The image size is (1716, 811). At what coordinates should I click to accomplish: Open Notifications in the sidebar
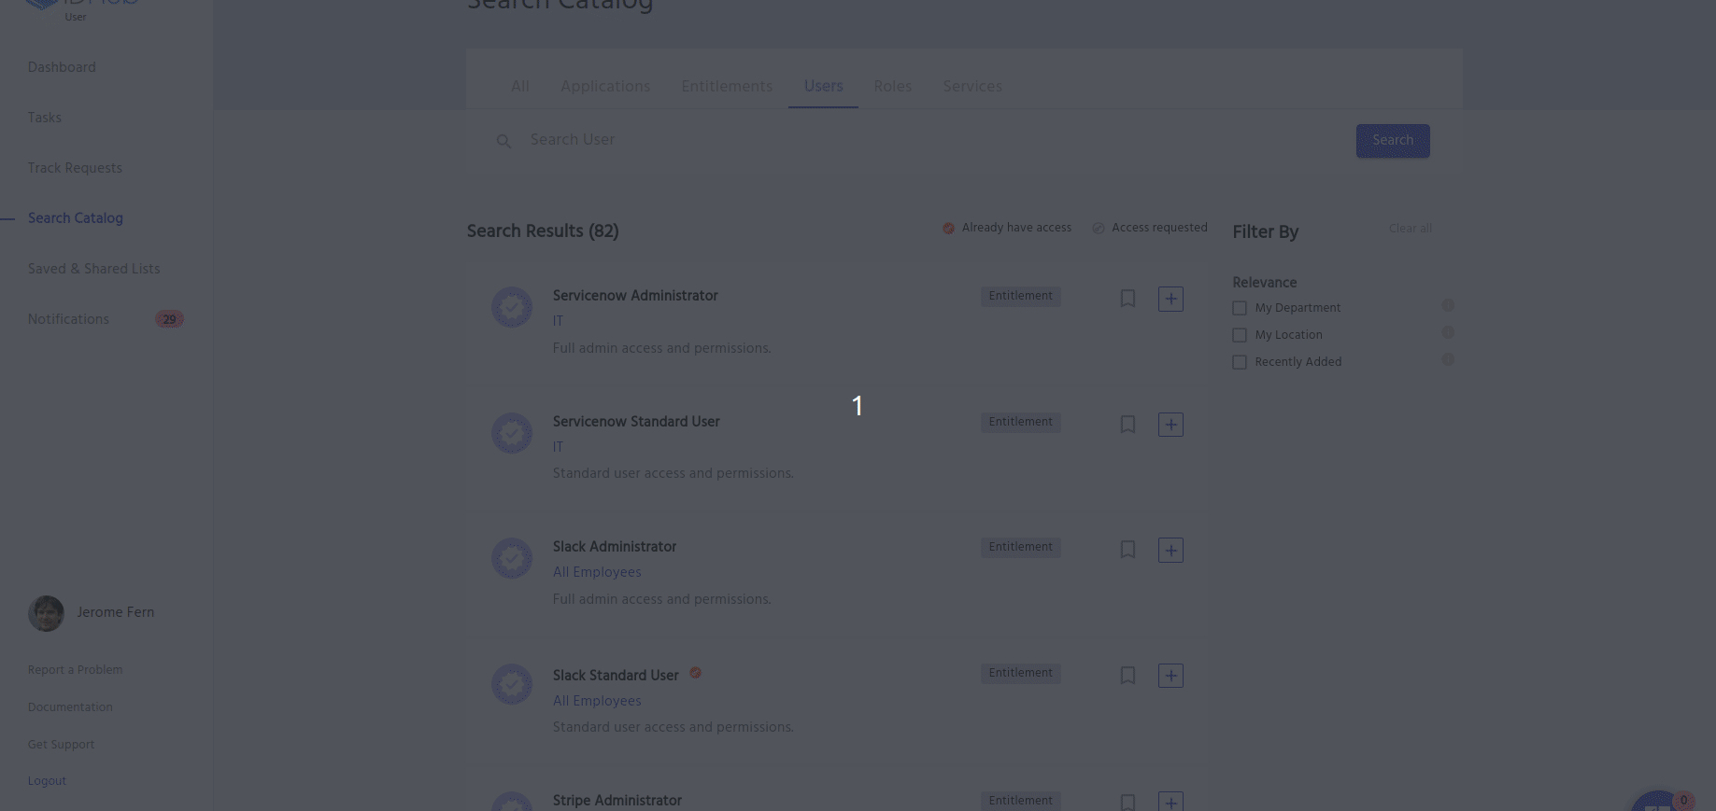click(x=68, y=319)
